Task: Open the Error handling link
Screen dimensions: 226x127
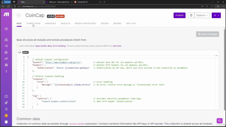Action: coord(59,46)
